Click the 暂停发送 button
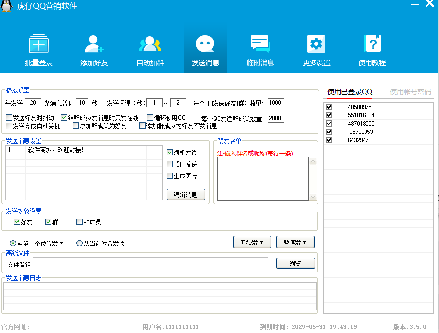Viewport: 439px width, 333px height. (295, 242)
